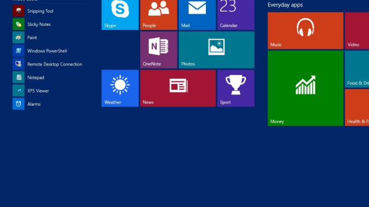Open the Photos tile
The image size is (369, 207).
(x=217, y=50)
